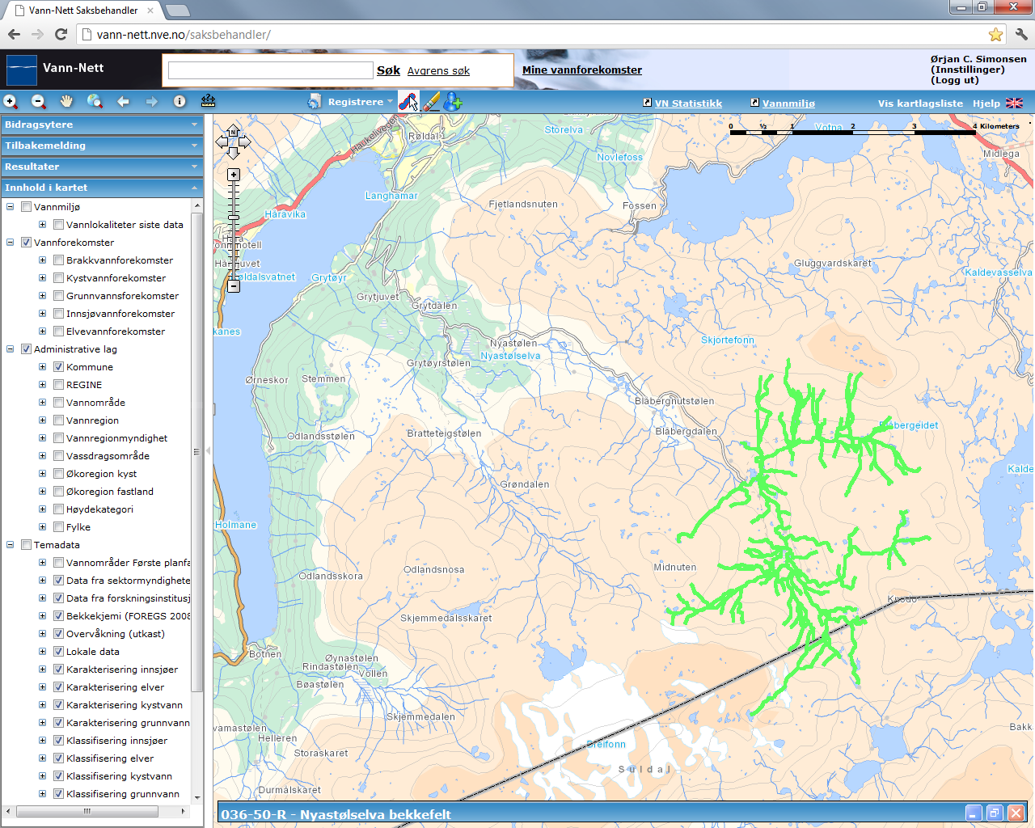Expand the Resultater panel
The width and height of the screenshot is (1035, 828).
[x=102, y=167]
